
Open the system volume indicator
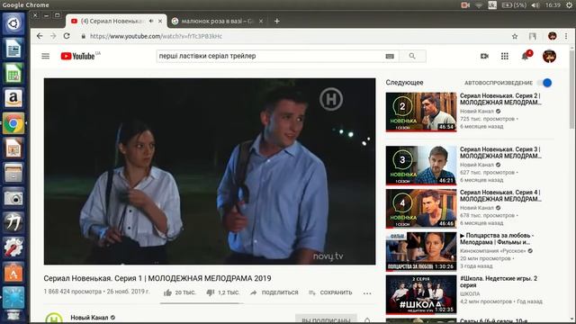coord(535,4)
